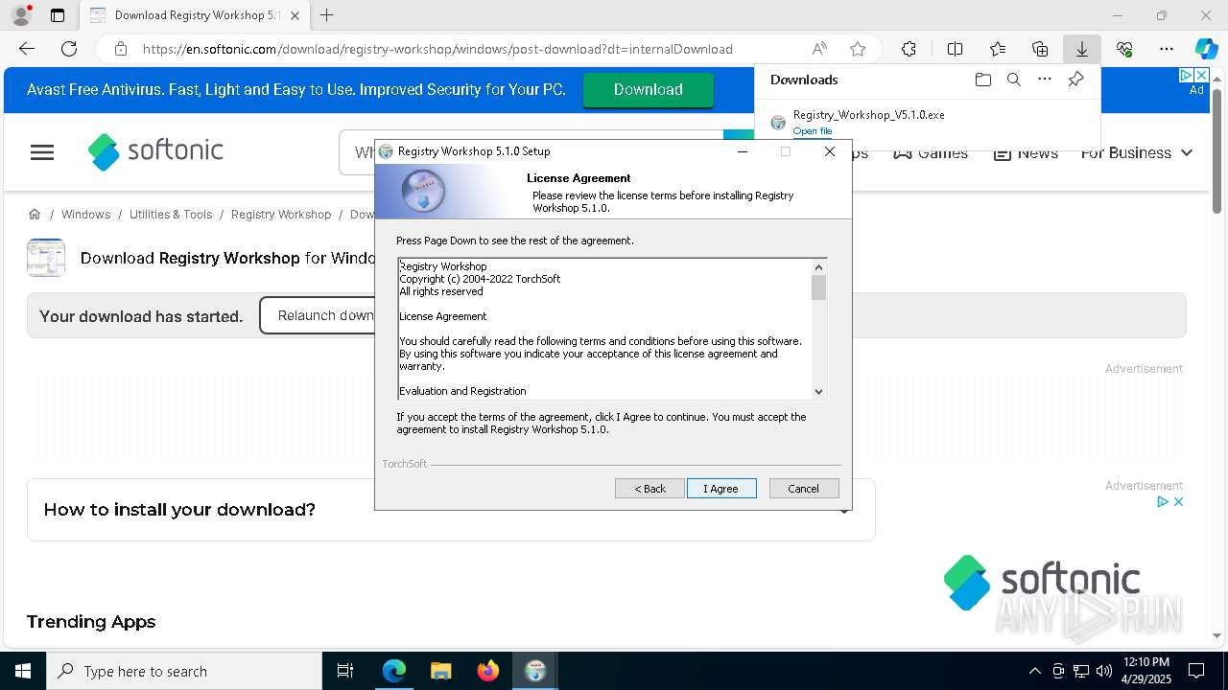Pin the Downloads panel
Viewport: 1228px width, 690px height.
click(1075, 80)
